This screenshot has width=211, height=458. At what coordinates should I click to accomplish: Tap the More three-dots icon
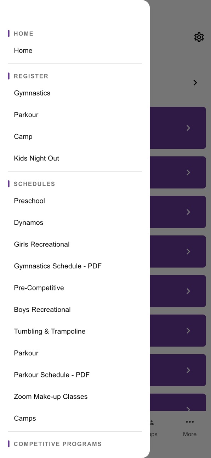click(x=190, y=422)
